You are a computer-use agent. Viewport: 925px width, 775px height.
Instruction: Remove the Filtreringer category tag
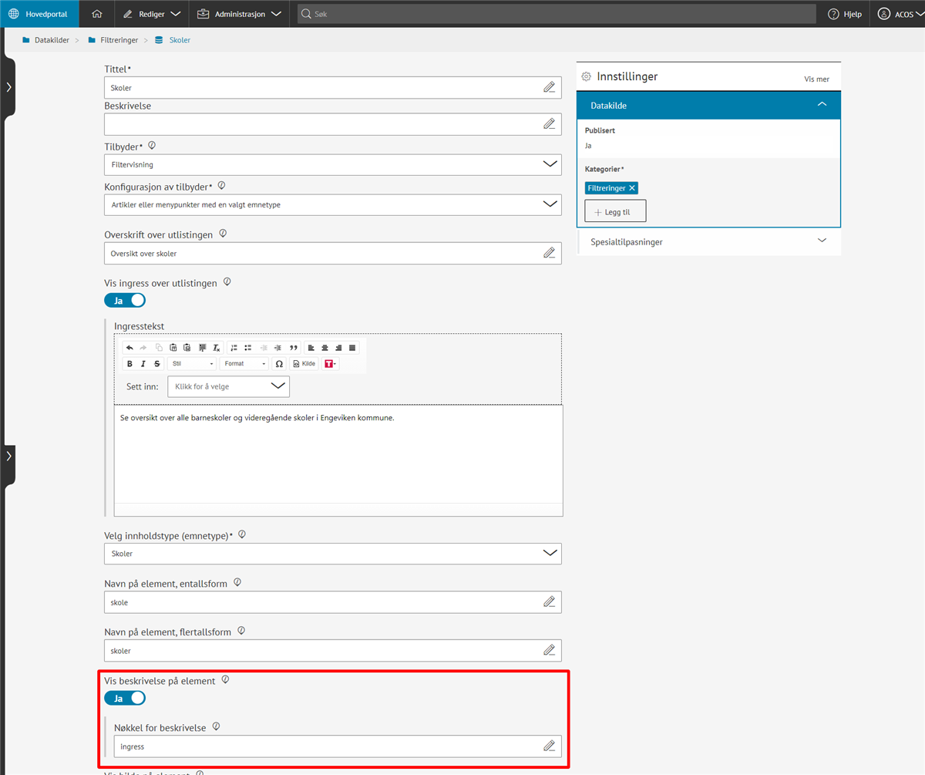[632, 188]
